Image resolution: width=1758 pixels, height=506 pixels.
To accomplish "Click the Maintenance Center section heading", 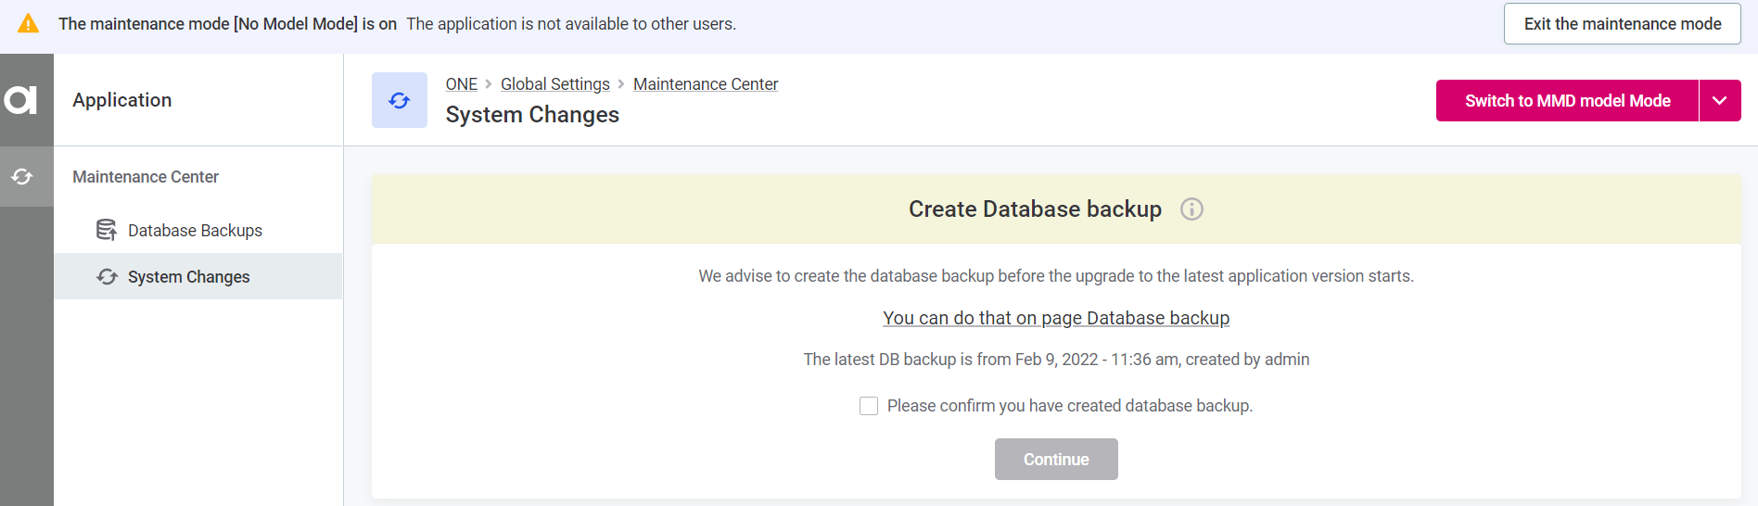I will 146,177.
